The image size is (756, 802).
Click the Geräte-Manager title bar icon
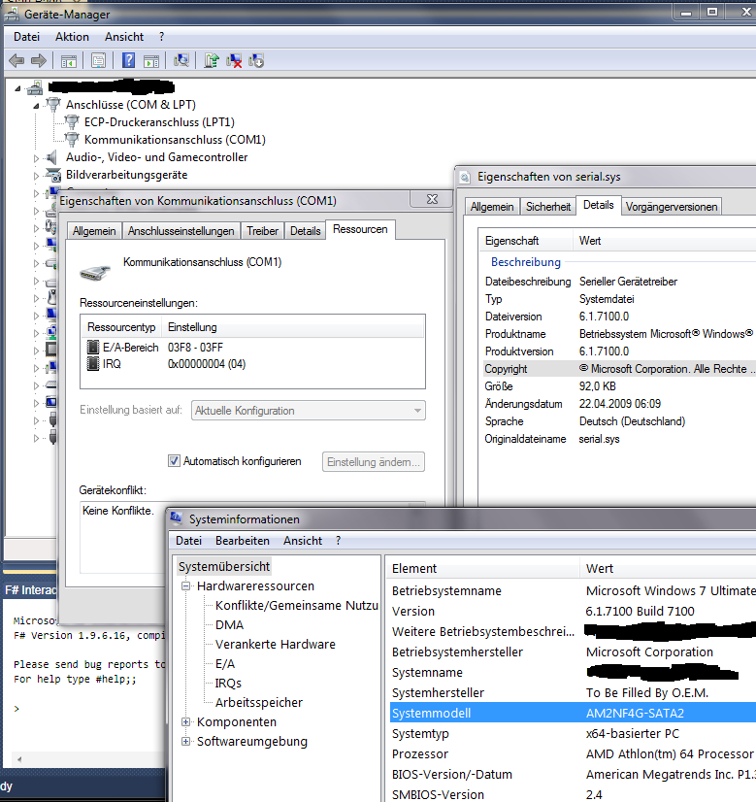pos(12,14)
